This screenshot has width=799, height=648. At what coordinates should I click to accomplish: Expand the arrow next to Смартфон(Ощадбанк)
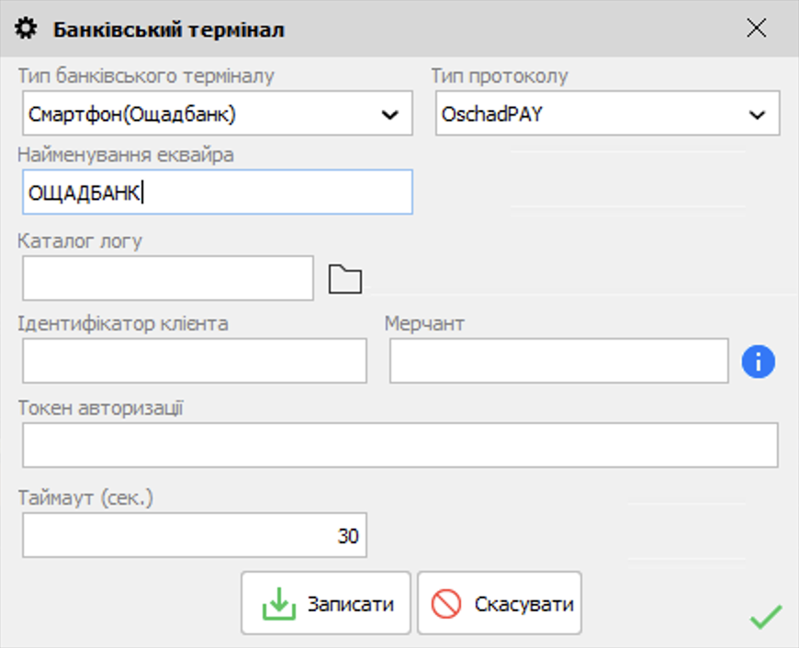pyautogui.click(x=389, y=115)
